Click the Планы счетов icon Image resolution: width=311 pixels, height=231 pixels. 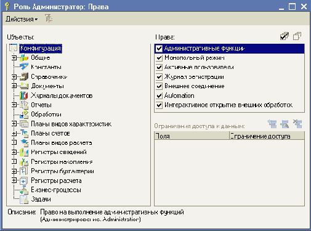[x=24, y=133]
